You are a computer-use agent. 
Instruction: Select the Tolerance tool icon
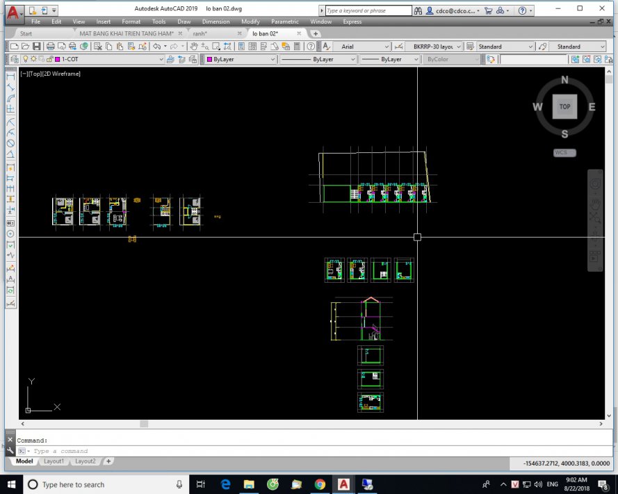pyautogui.click(x=10, y=223)
